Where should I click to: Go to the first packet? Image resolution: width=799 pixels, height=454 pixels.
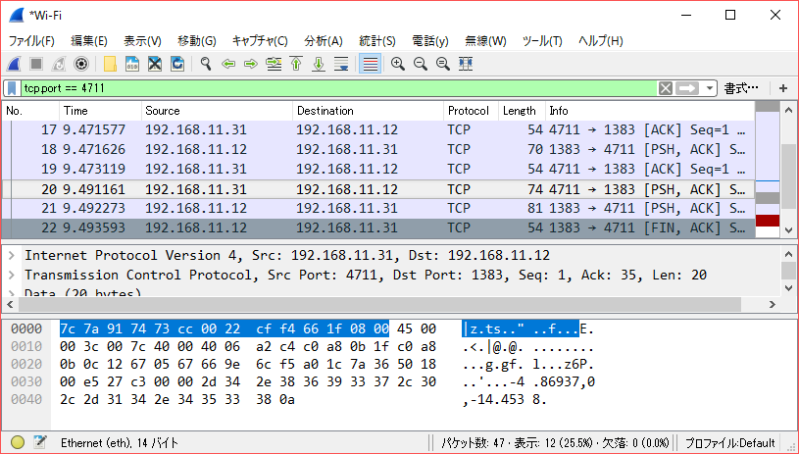tap(295, 64)
